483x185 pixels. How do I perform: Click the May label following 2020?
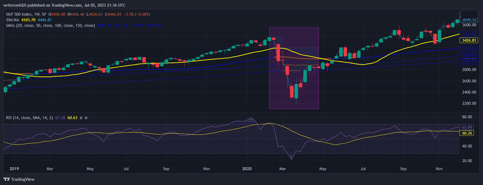323,169
